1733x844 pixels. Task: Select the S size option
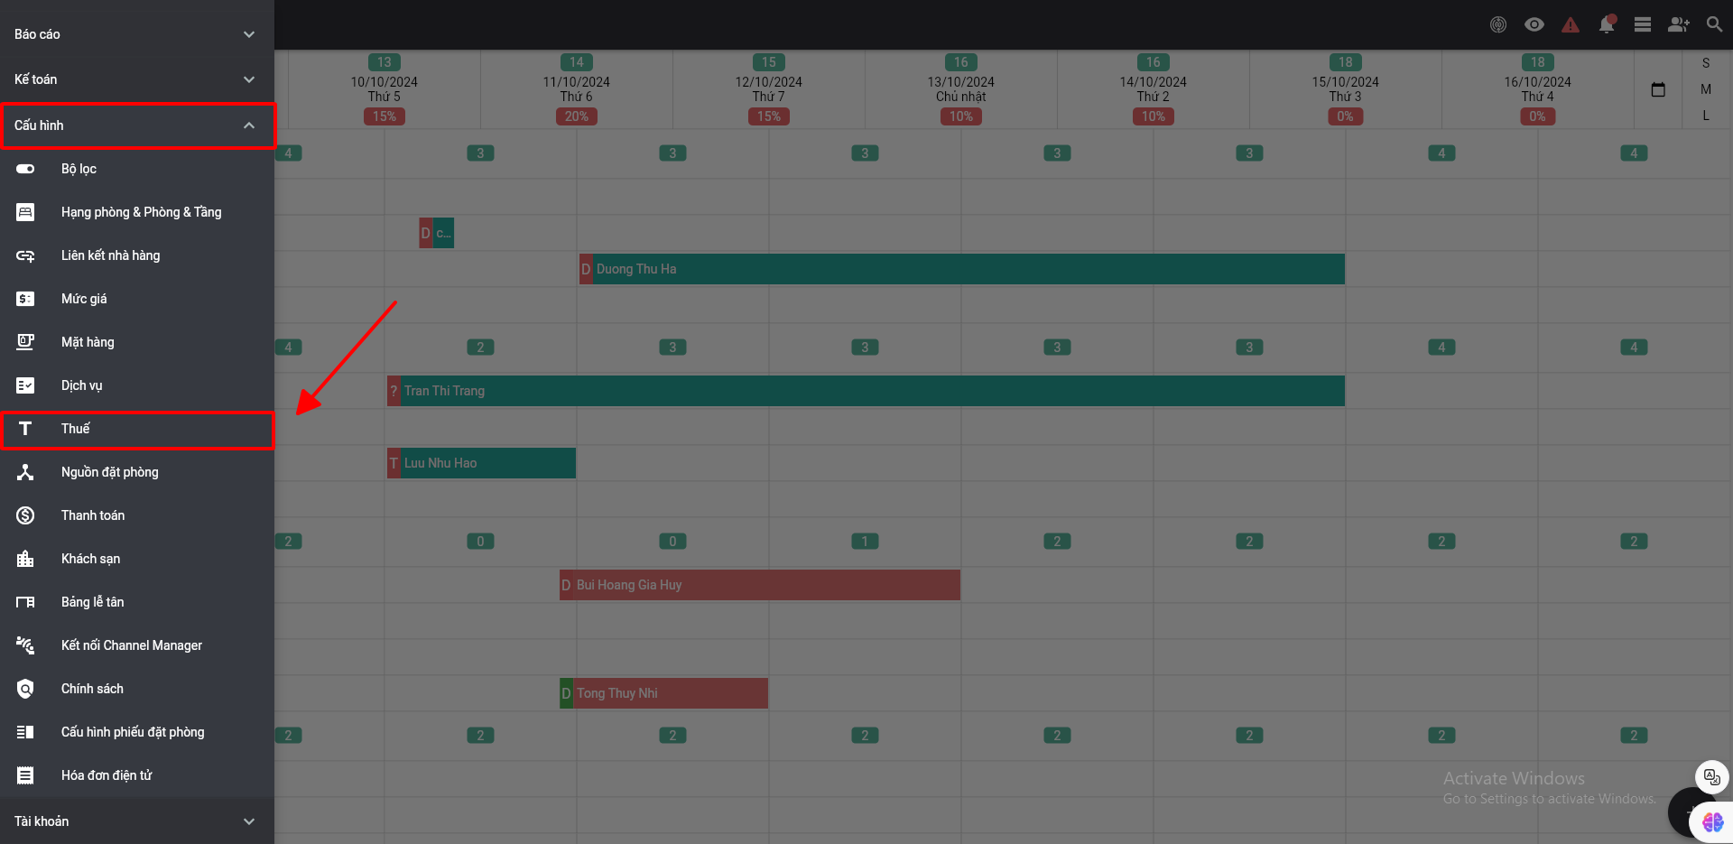[1706, 63]
